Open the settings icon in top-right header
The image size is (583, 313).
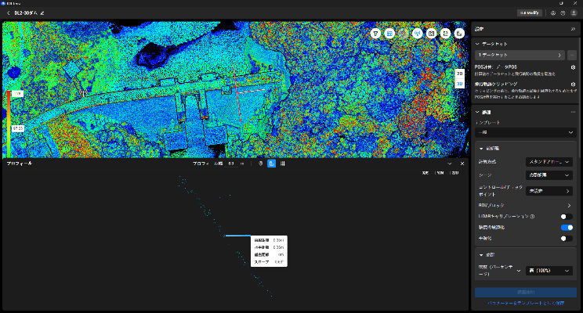[x=553, y=13]
